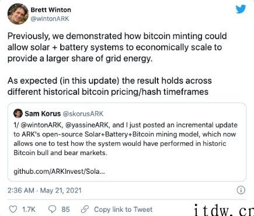The height and width of the screenshot is (216, 254).
Task: Open the Brett Winton display name
Action: (x=51, y=10)
